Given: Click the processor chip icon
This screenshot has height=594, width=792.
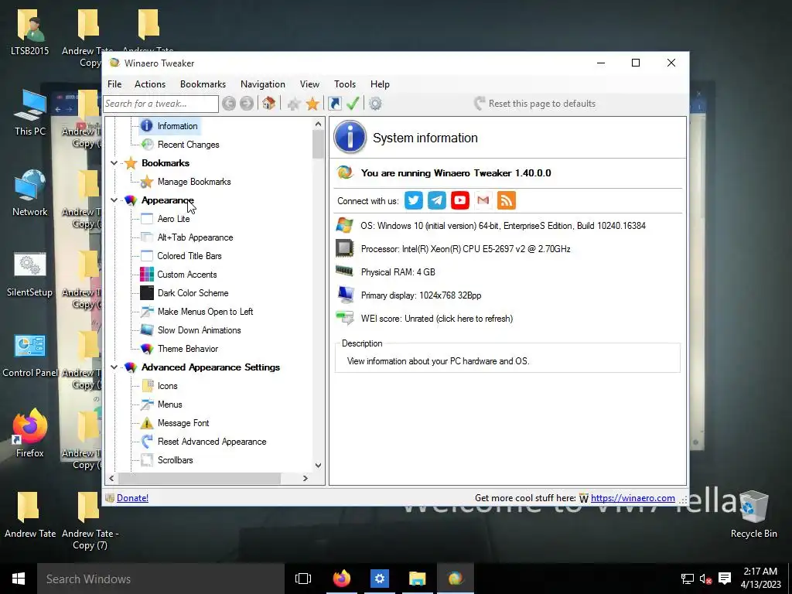Looking at the screenshot, I should coord(344,248).
